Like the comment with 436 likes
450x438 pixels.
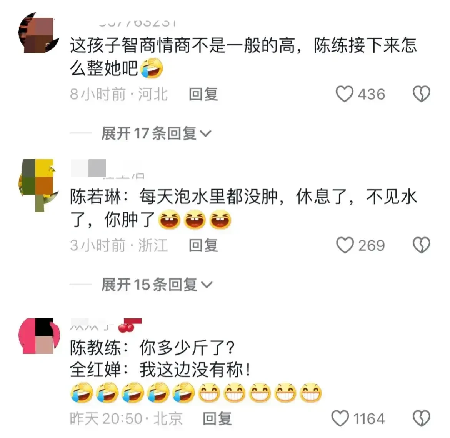pyautogui.click(x=344, y=94)
